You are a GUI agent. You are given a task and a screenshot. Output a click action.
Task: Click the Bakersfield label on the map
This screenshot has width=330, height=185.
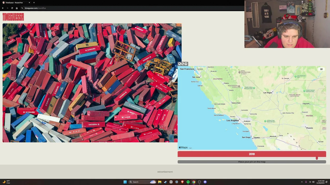236,103
